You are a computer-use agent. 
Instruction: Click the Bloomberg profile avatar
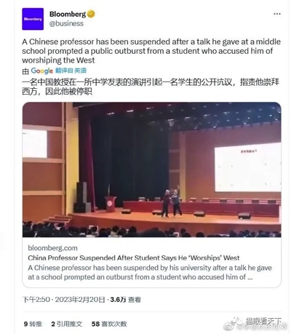coord(33,19)
